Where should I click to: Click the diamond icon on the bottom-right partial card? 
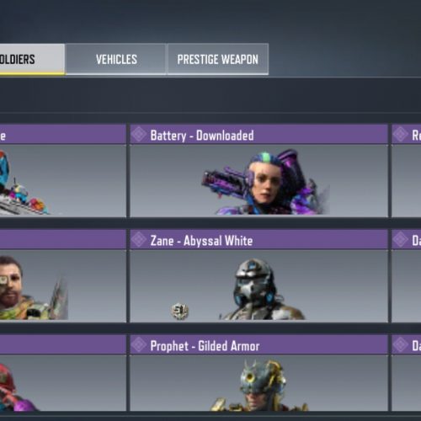400,345
